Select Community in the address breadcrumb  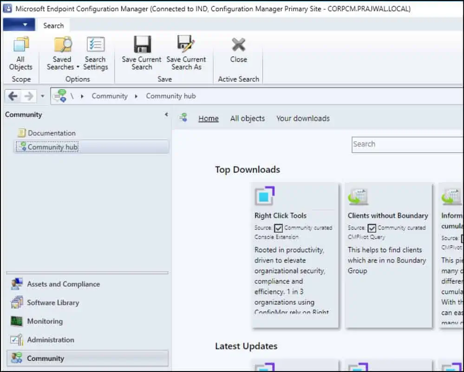tap(110, 96)
